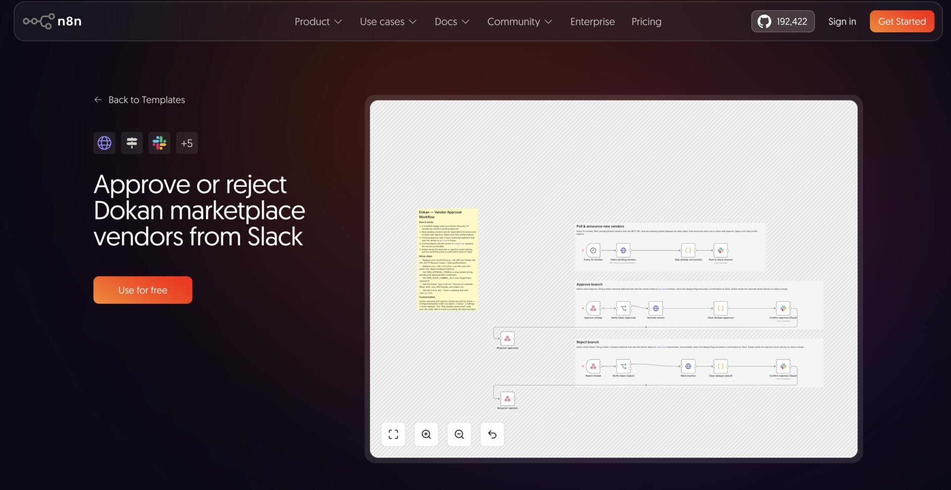951x490 pixels.
Task: Click the n8n logo in header
Action: 52,21
